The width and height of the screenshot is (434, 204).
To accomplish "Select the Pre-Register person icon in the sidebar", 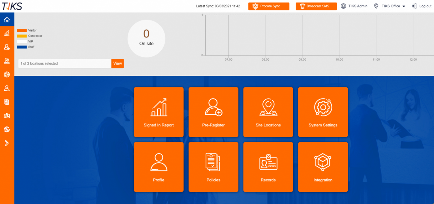I will pos(7,47).
